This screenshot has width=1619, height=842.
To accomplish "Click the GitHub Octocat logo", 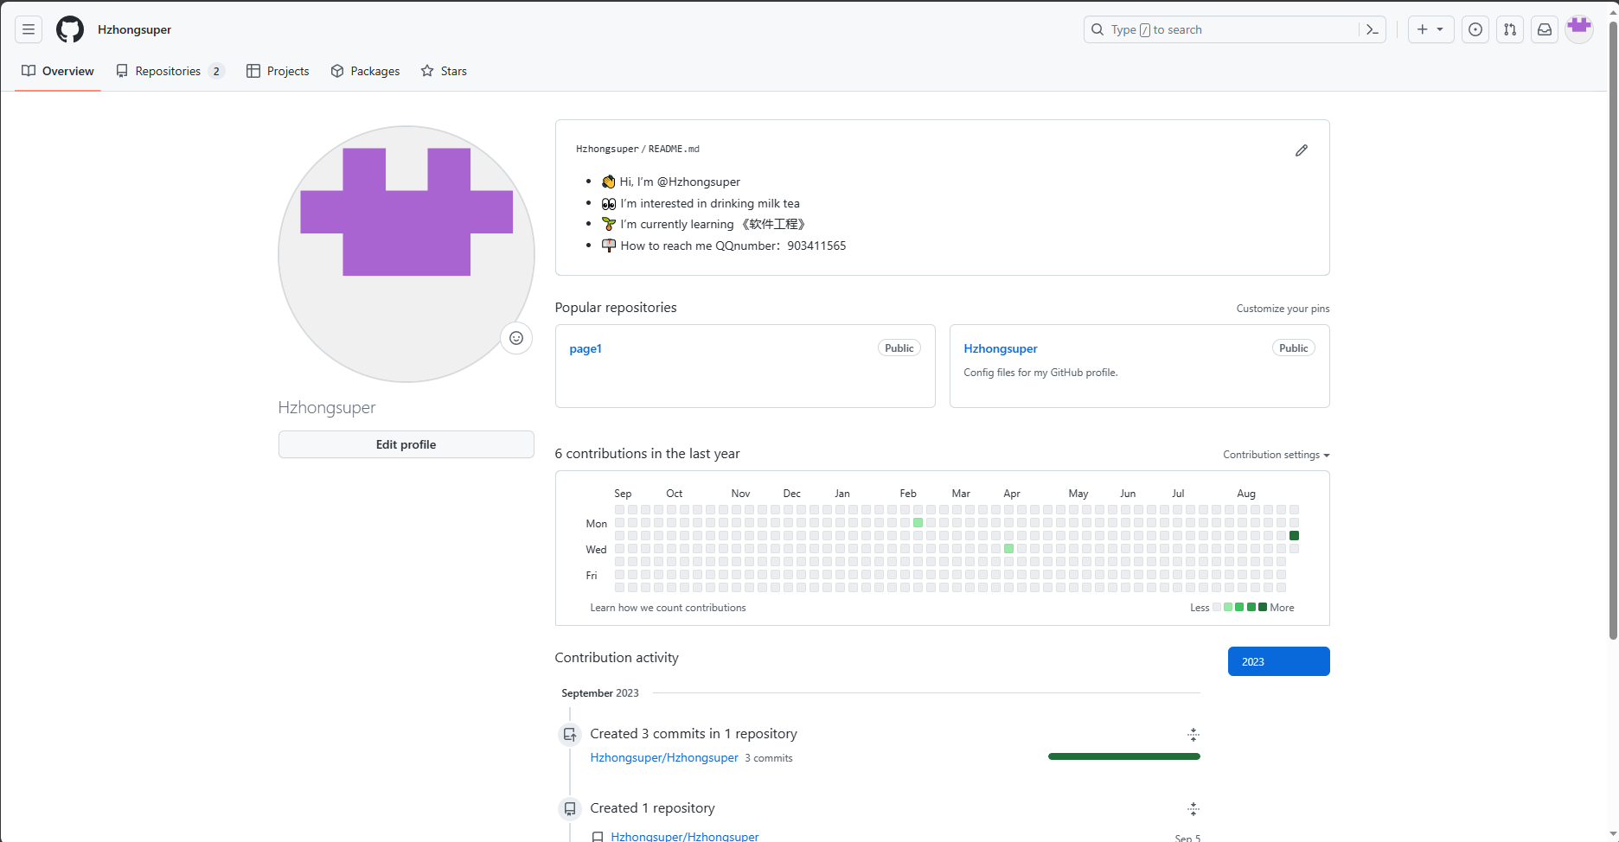I will (70, 29).
